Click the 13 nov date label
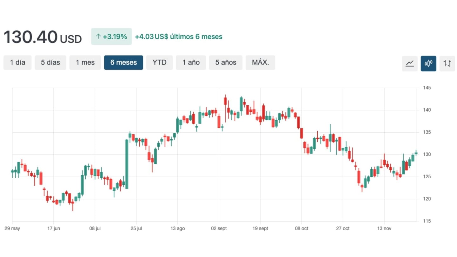The image size is (457, 257). point(384,229)
